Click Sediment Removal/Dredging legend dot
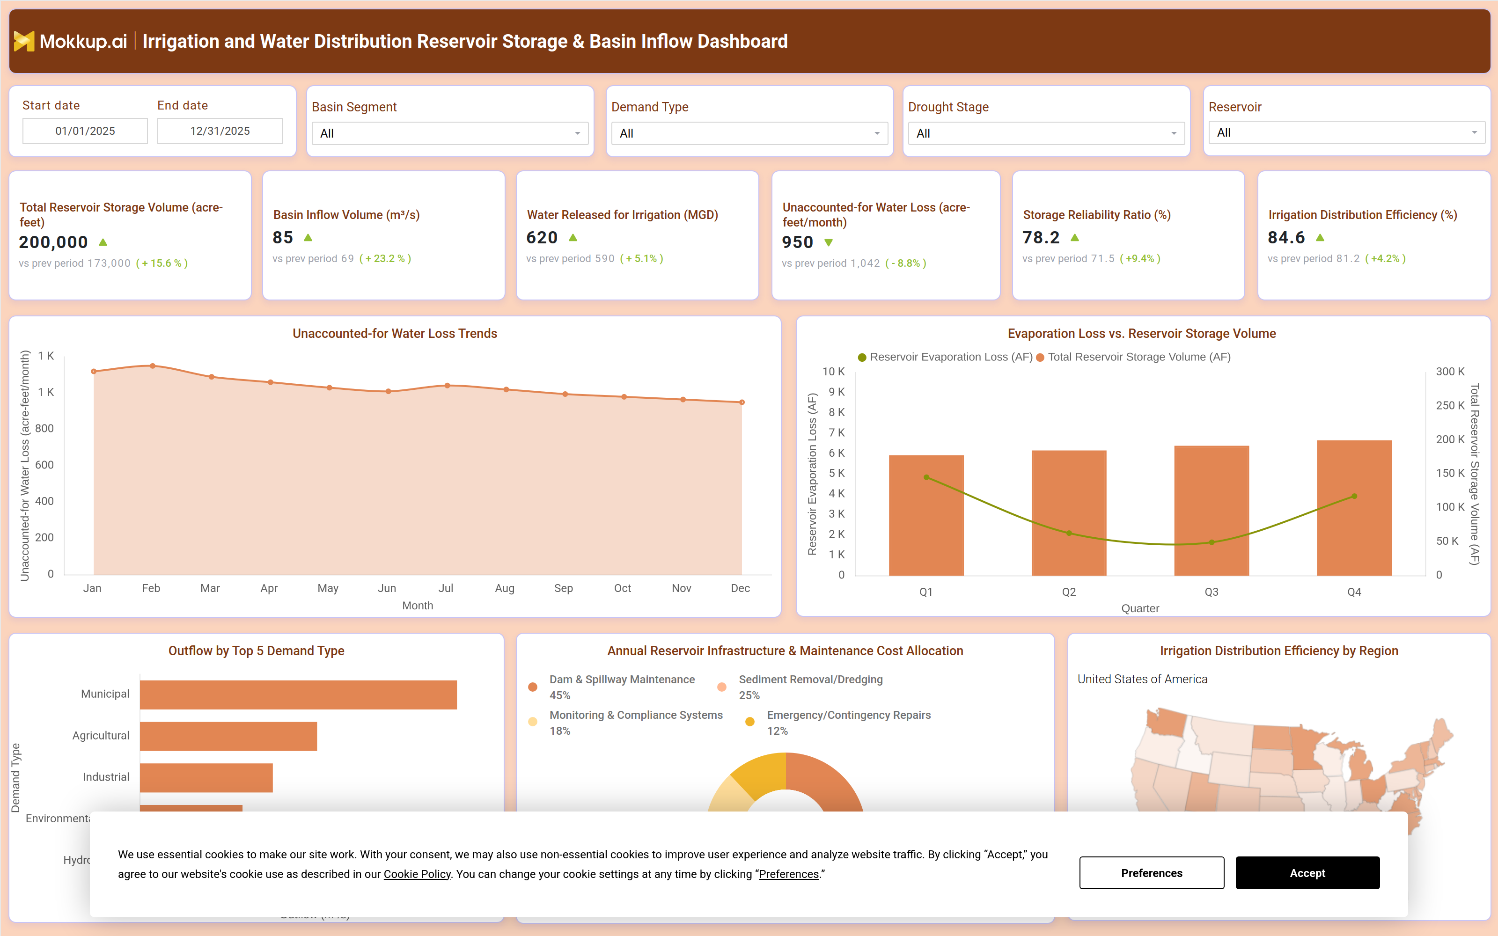The height and width of the screenshot is (936, 1498). click(721, 687)
